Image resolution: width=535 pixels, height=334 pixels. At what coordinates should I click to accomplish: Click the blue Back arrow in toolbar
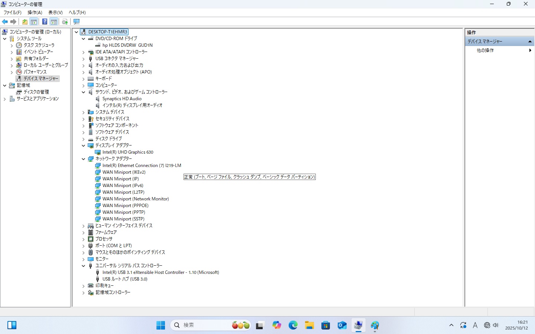pyautogui.click(x=5, y=22)
